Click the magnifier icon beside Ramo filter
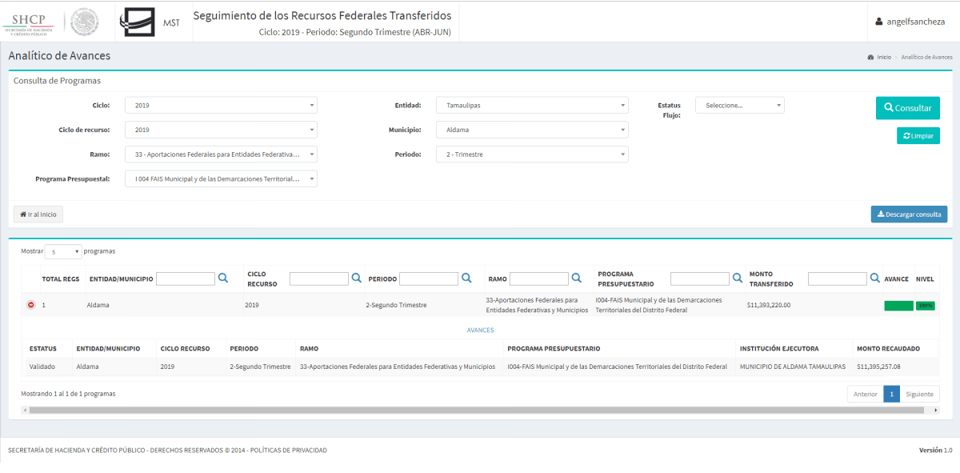The width and height of the screenshot is (960, 473). coord(576,278)
